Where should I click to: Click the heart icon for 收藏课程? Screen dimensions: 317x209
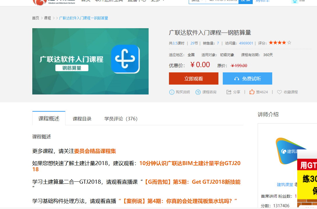279,92
